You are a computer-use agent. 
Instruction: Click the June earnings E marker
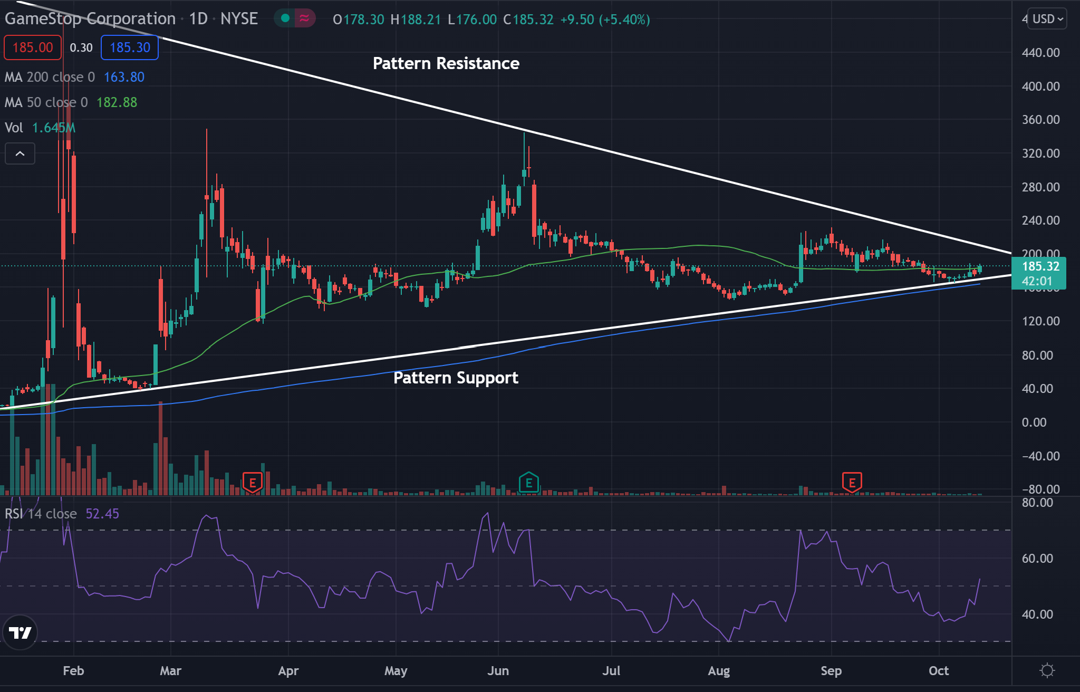(x=528, y=483)
